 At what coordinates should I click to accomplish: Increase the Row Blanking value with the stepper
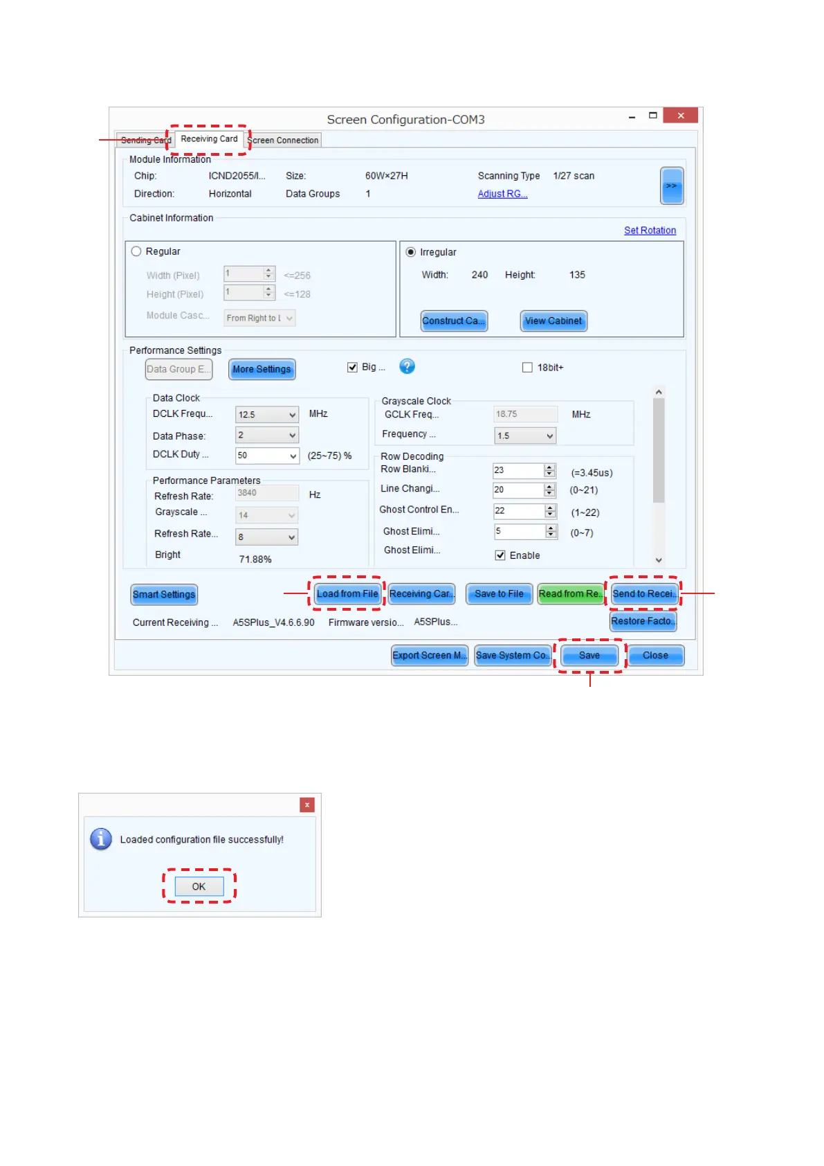pyautogui.click(x=550, y=467)
